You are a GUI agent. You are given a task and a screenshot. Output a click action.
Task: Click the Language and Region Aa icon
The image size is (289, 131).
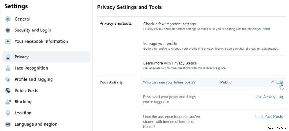pos(8,124)
